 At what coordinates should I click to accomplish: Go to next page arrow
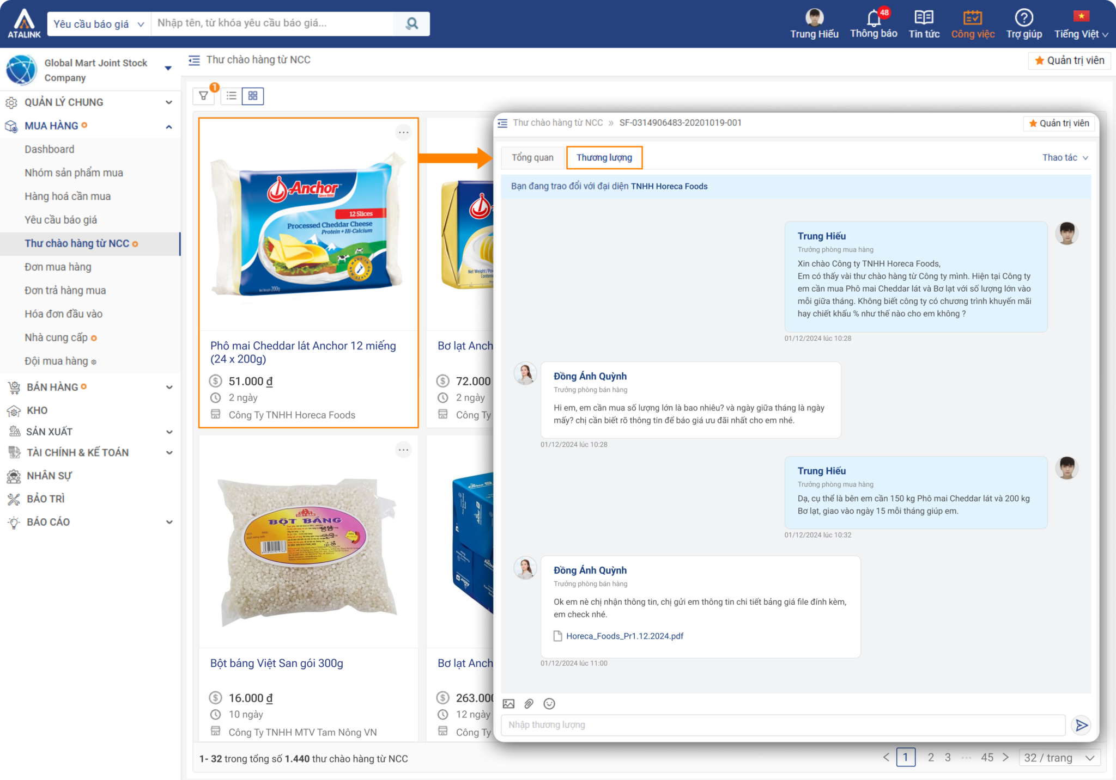(x=1005, y=758)
